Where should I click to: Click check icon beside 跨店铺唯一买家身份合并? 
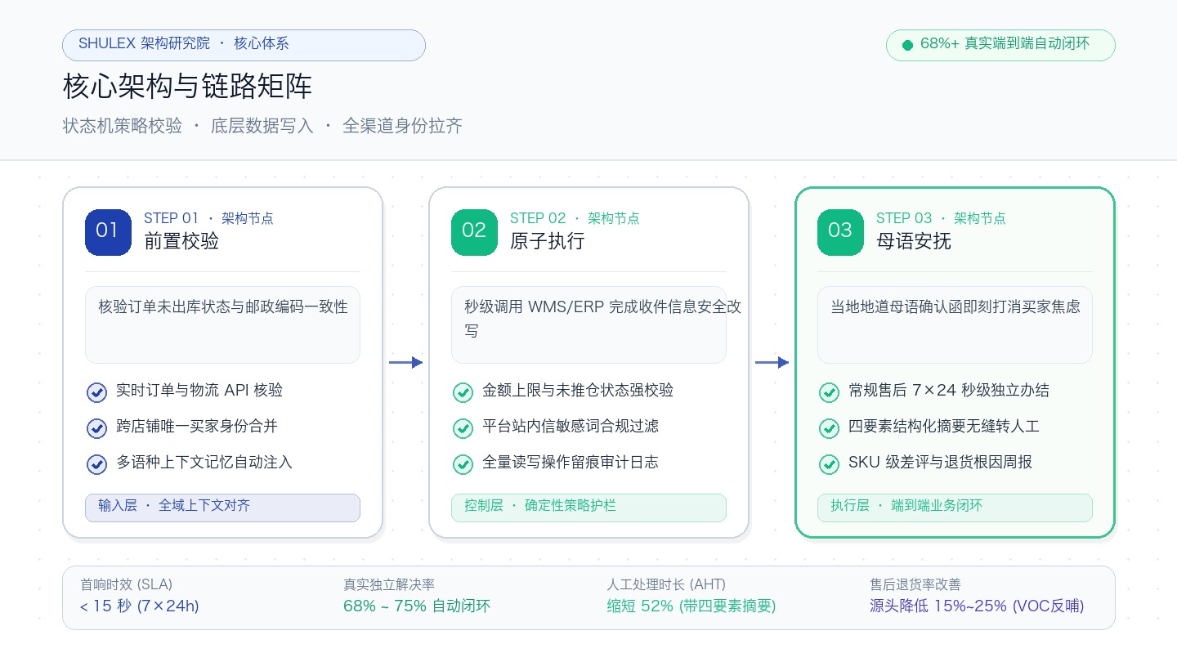tap(96, 428)
